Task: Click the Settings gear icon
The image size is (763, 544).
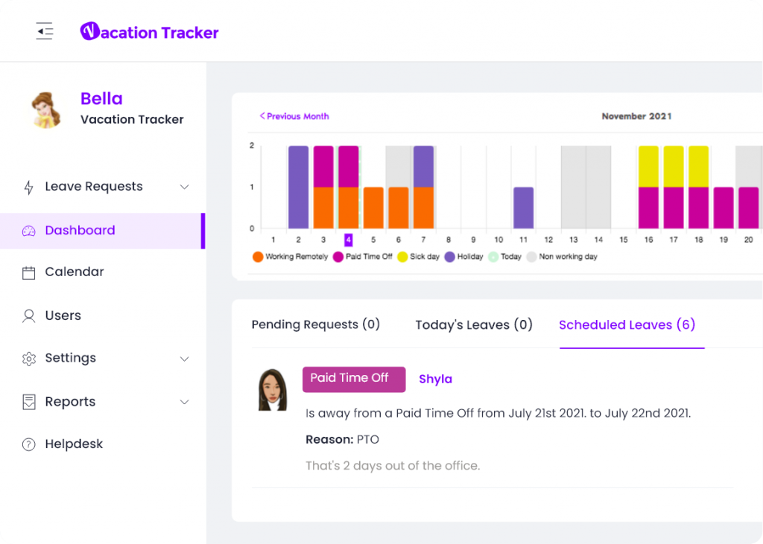Action: (28, 358)
